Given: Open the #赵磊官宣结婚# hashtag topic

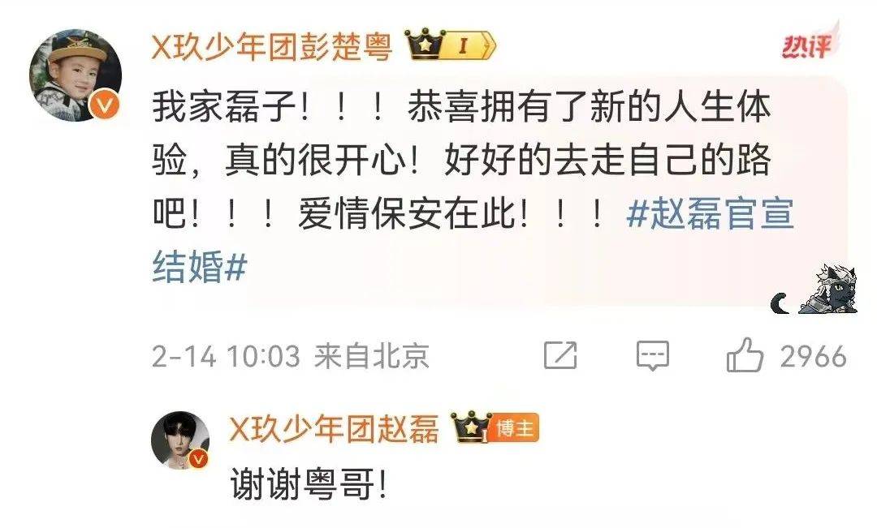Looking at the screenshot, I should pos(473,239).
